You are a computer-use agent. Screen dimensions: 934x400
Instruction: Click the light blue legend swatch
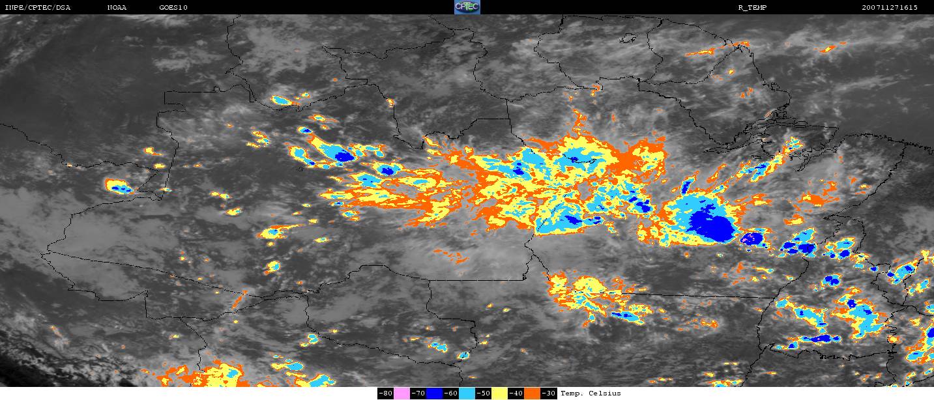tap(467, 393)
